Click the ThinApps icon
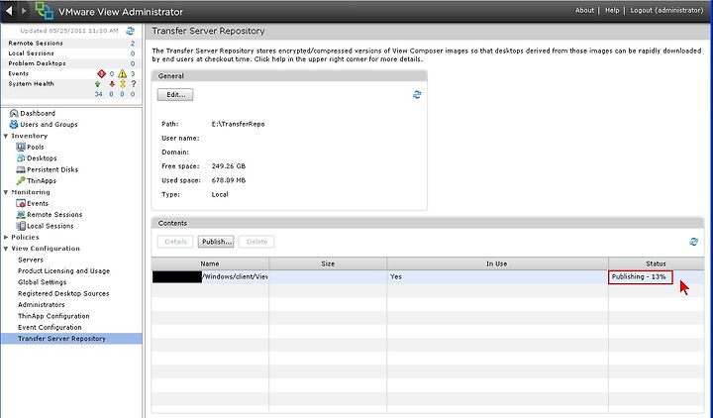The width and height of the screenshot is (713, 418). (x=21, y=180)
